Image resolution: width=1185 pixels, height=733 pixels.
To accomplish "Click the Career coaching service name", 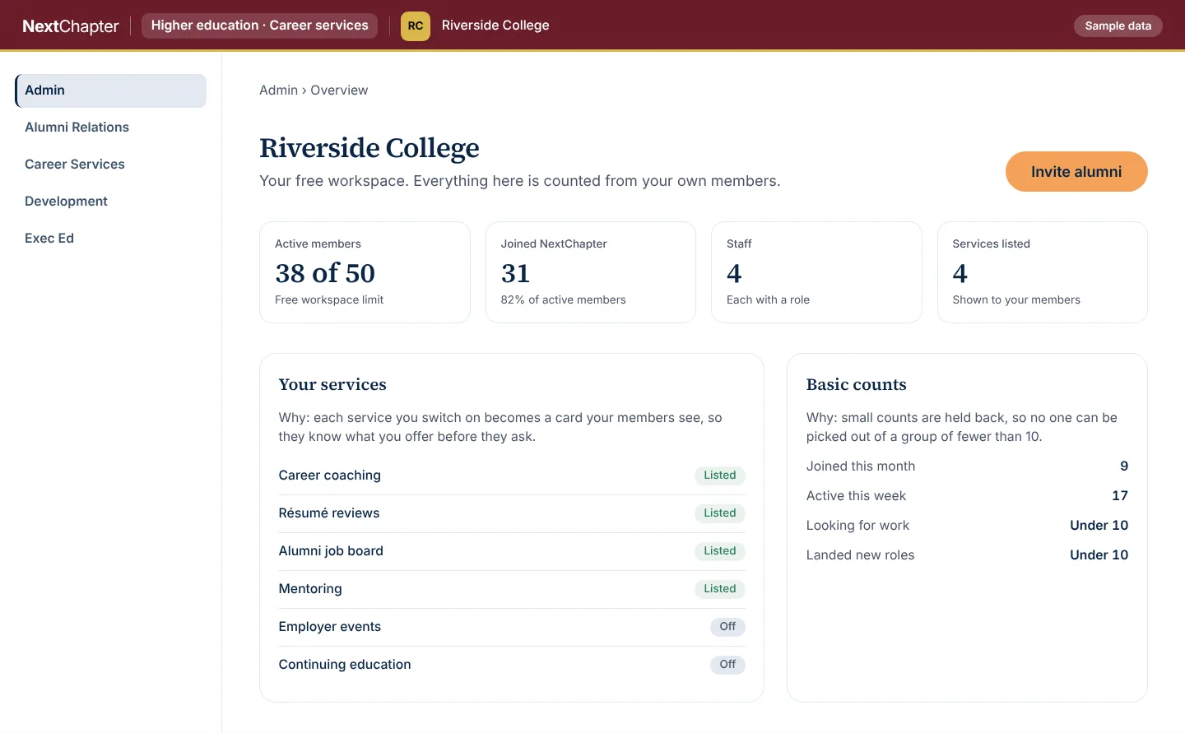I will pos(330,476).
